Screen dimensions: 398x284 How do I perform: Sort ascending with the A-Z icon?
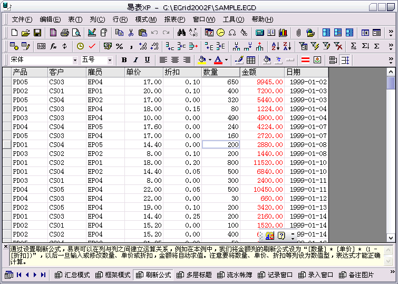[x=276, y=46]
